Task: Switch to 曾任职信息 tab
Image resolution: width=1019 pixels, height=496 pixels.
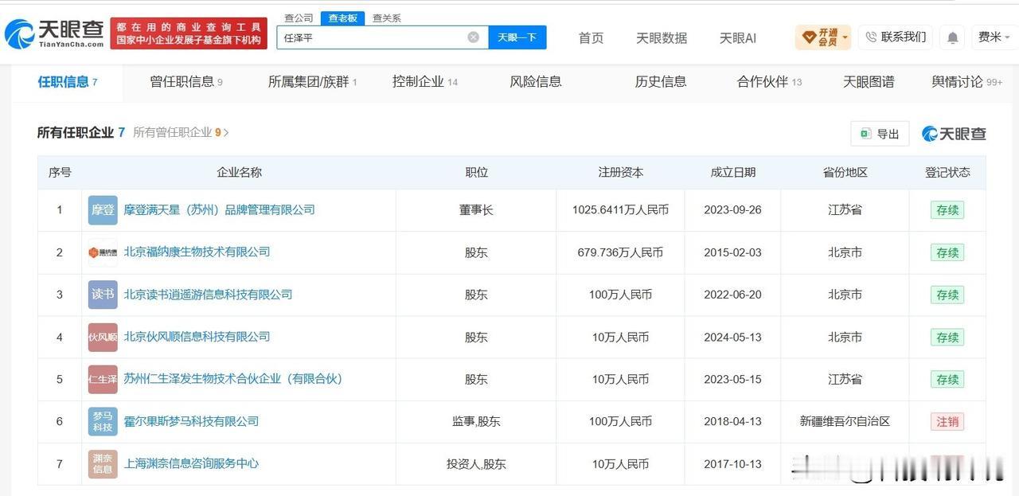Action: click(x=186, y=81)
